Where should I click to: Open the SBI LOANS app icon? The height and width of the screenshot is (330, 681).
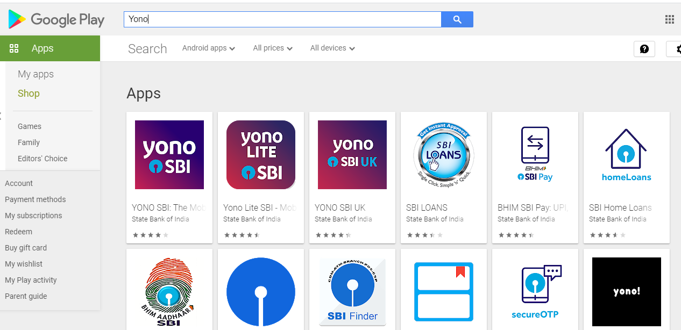pos(444,155)
